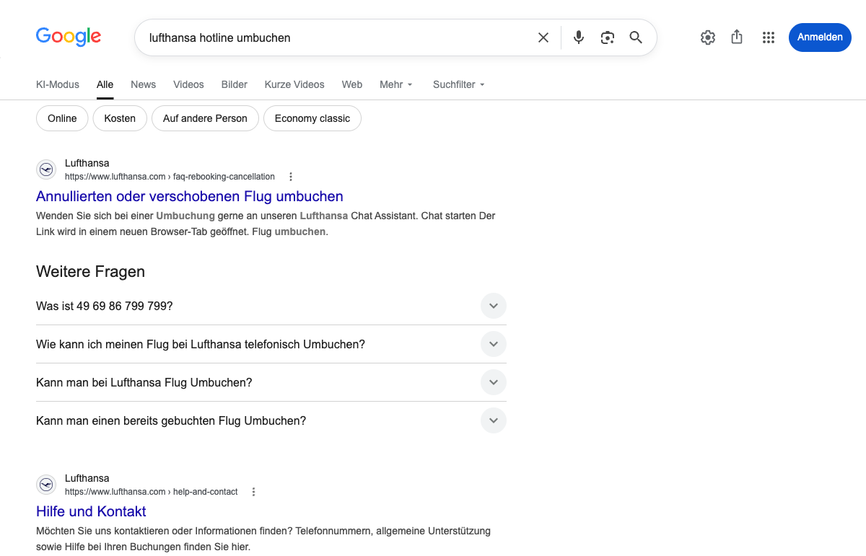Open the "Hilfe und Kontakt" result
Viewport: 866px width, 556px height.
[91, 511]
